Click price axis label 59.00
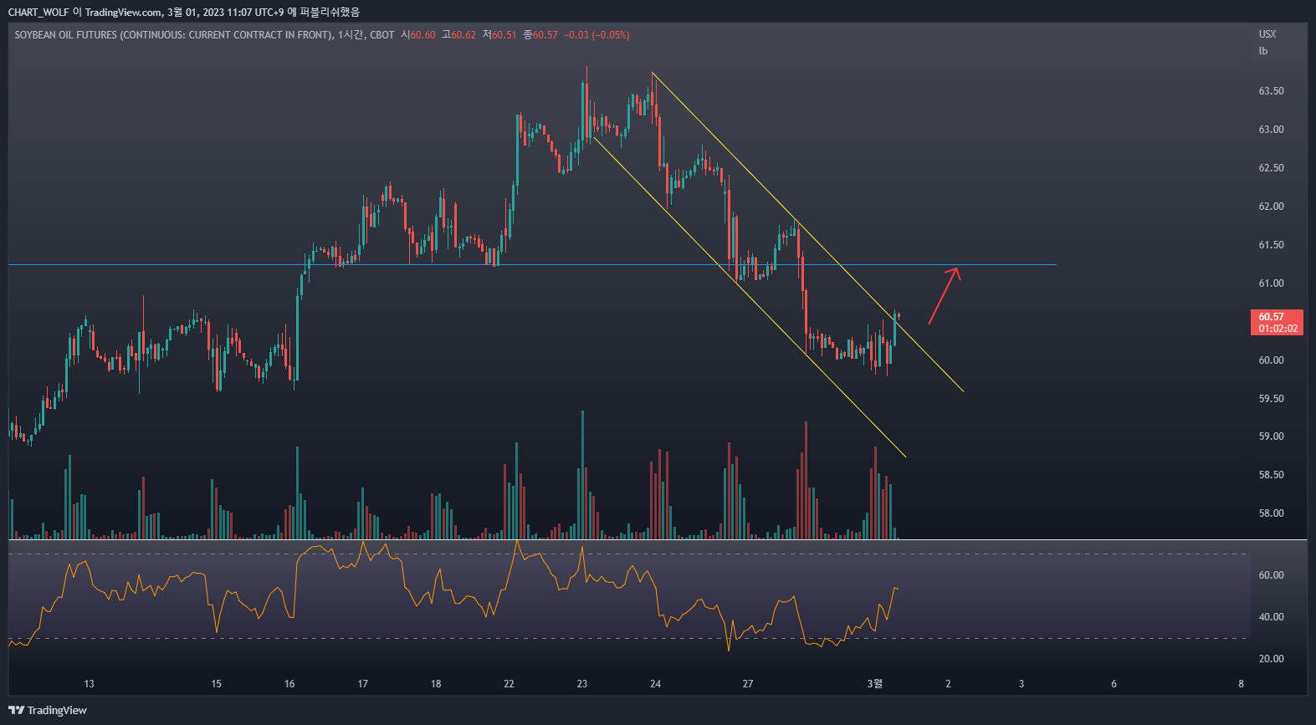 tap(1271, 437)
